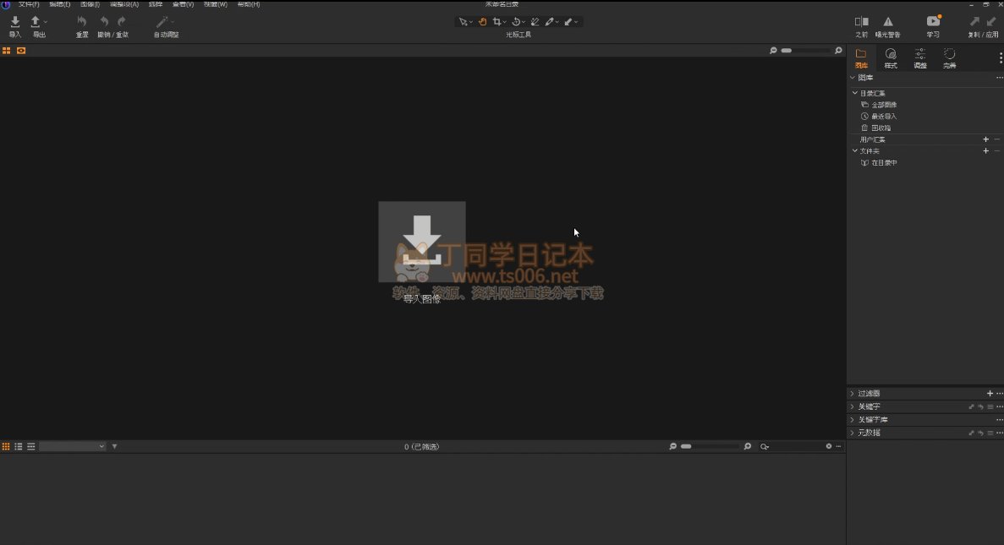The image size is (1004, 545).
Task: Open the File (文件) menu
Action: (28, 4)
